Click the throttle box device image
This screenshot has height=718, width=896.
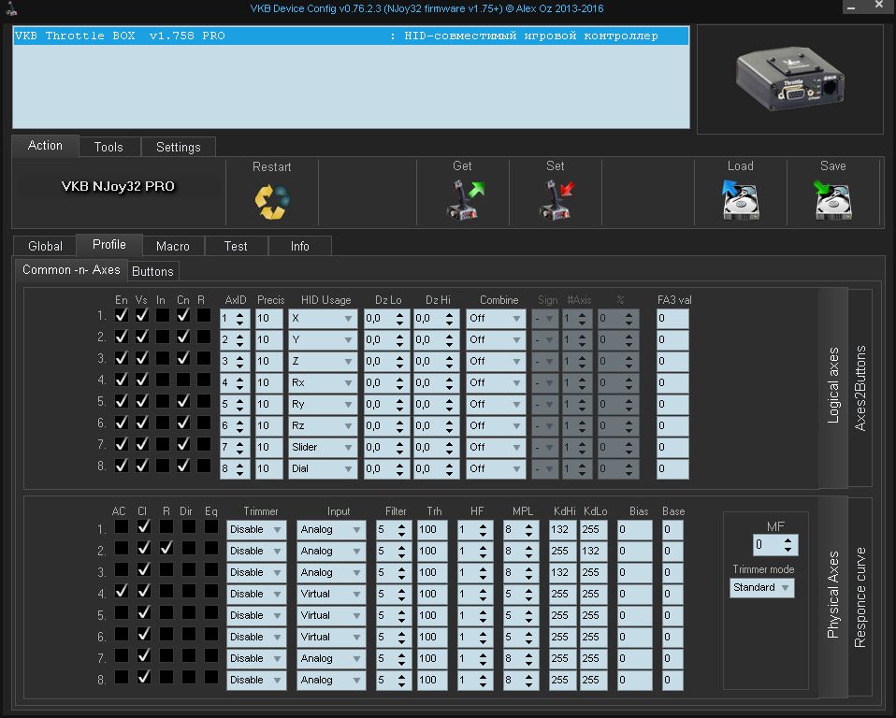point(788,79)
